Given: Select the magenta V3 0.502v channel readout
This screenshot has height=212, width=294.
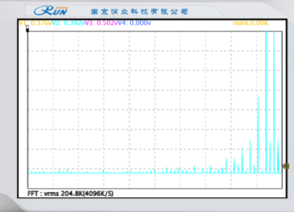Looking at the screenshot, I should pos(100,23).
